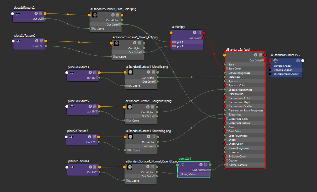Click Bump Value input port on bump2d1

click(x=178, y=174)
